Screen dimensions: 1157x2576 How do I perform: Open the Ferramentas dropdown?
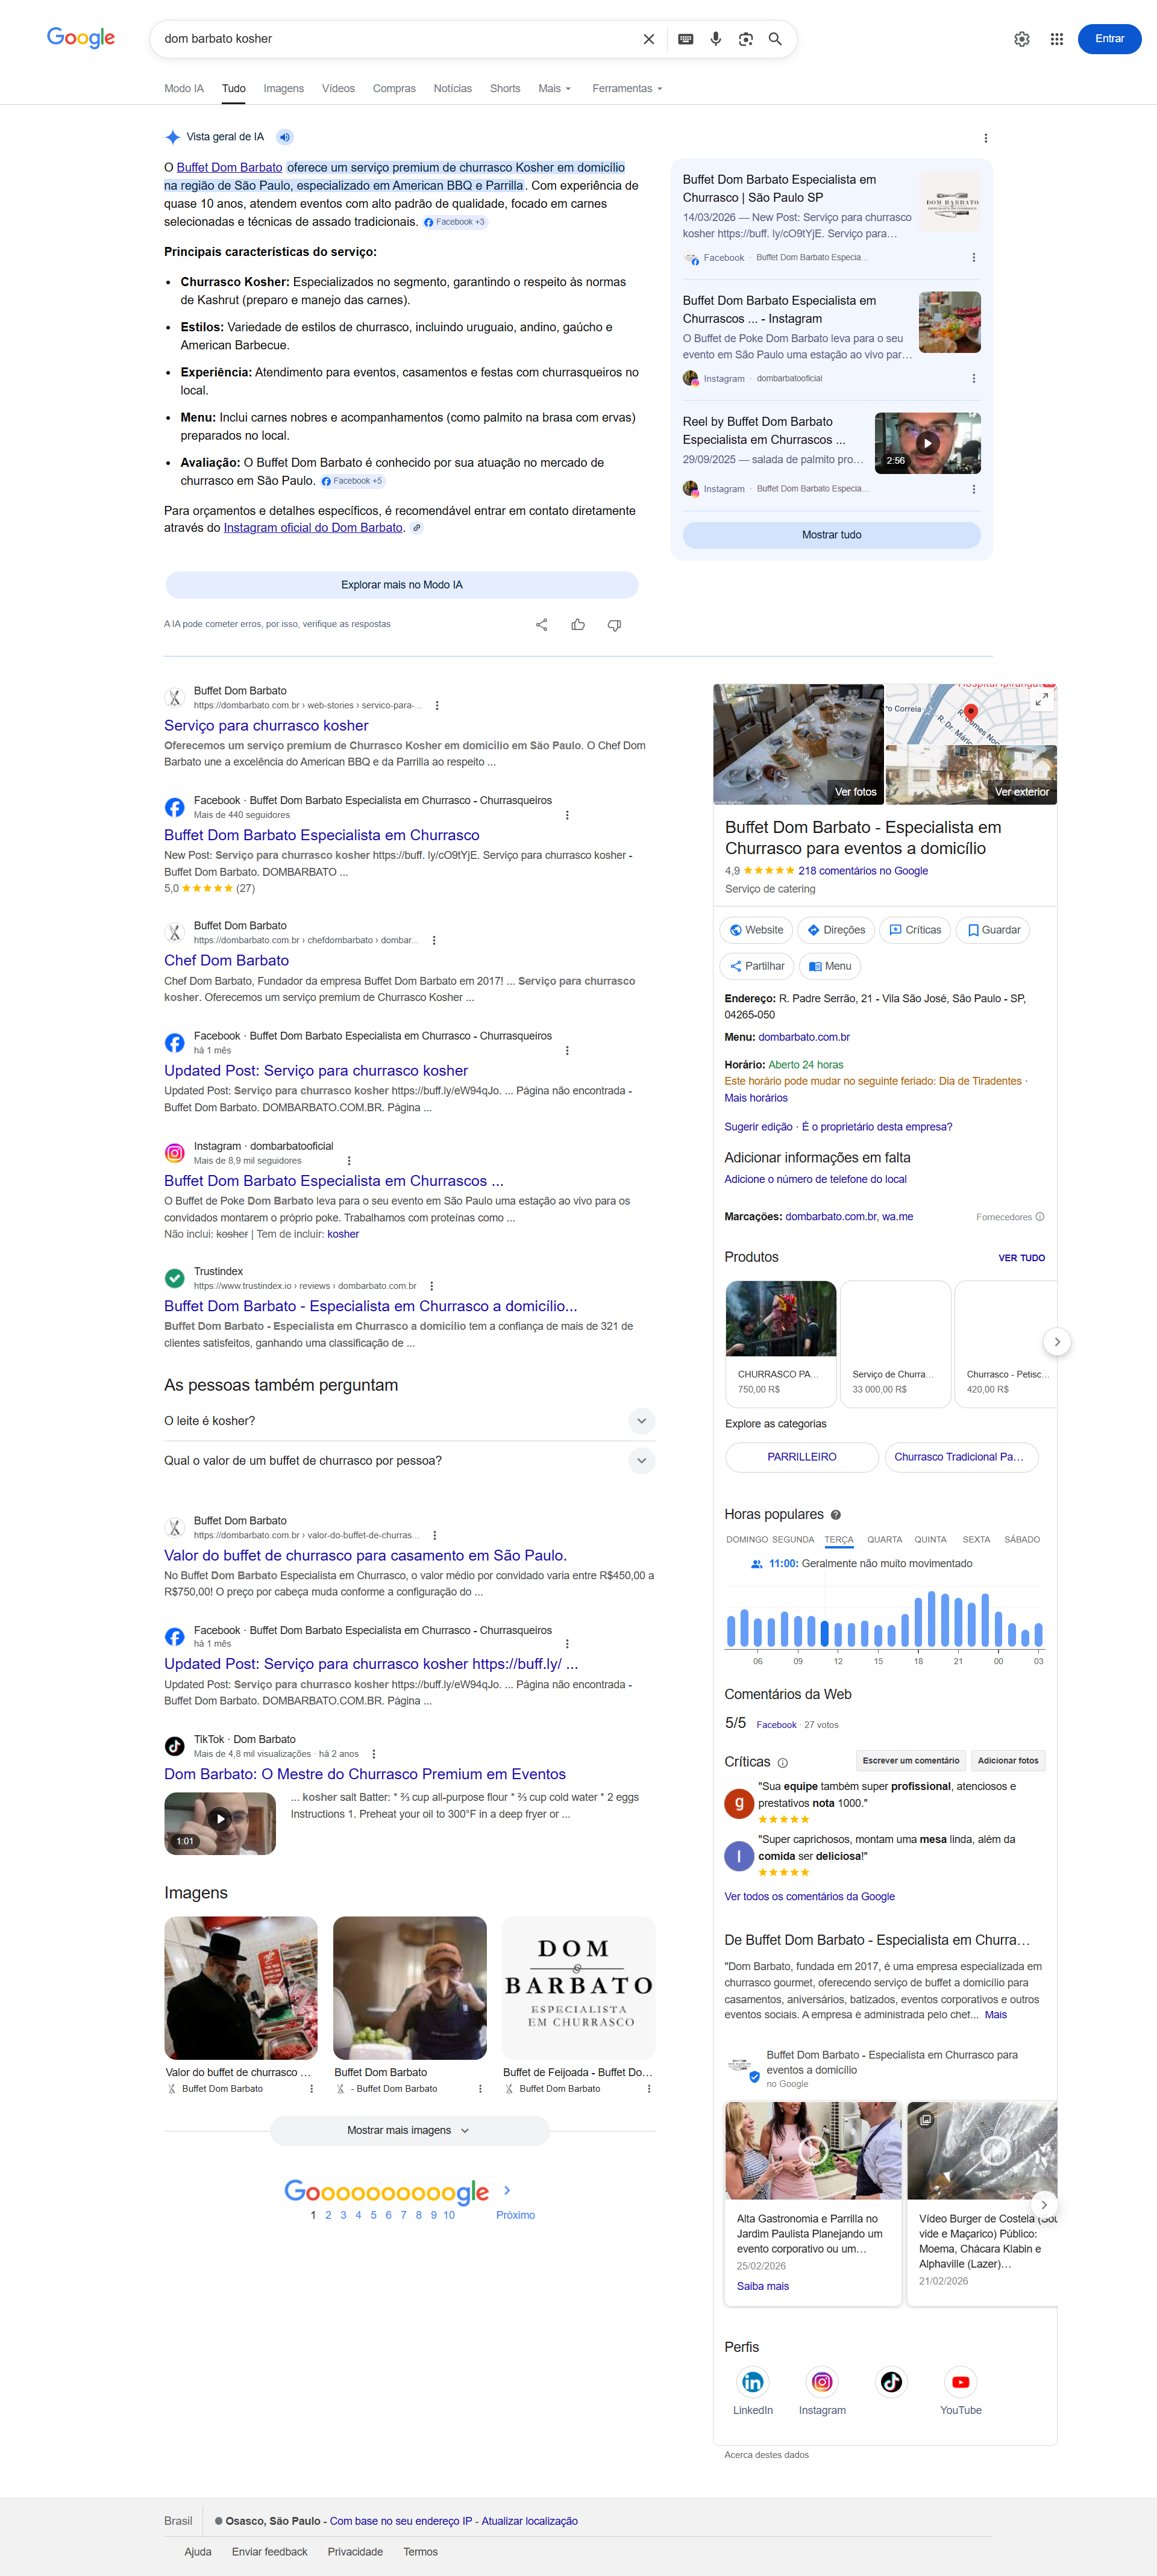coord(627,89)
